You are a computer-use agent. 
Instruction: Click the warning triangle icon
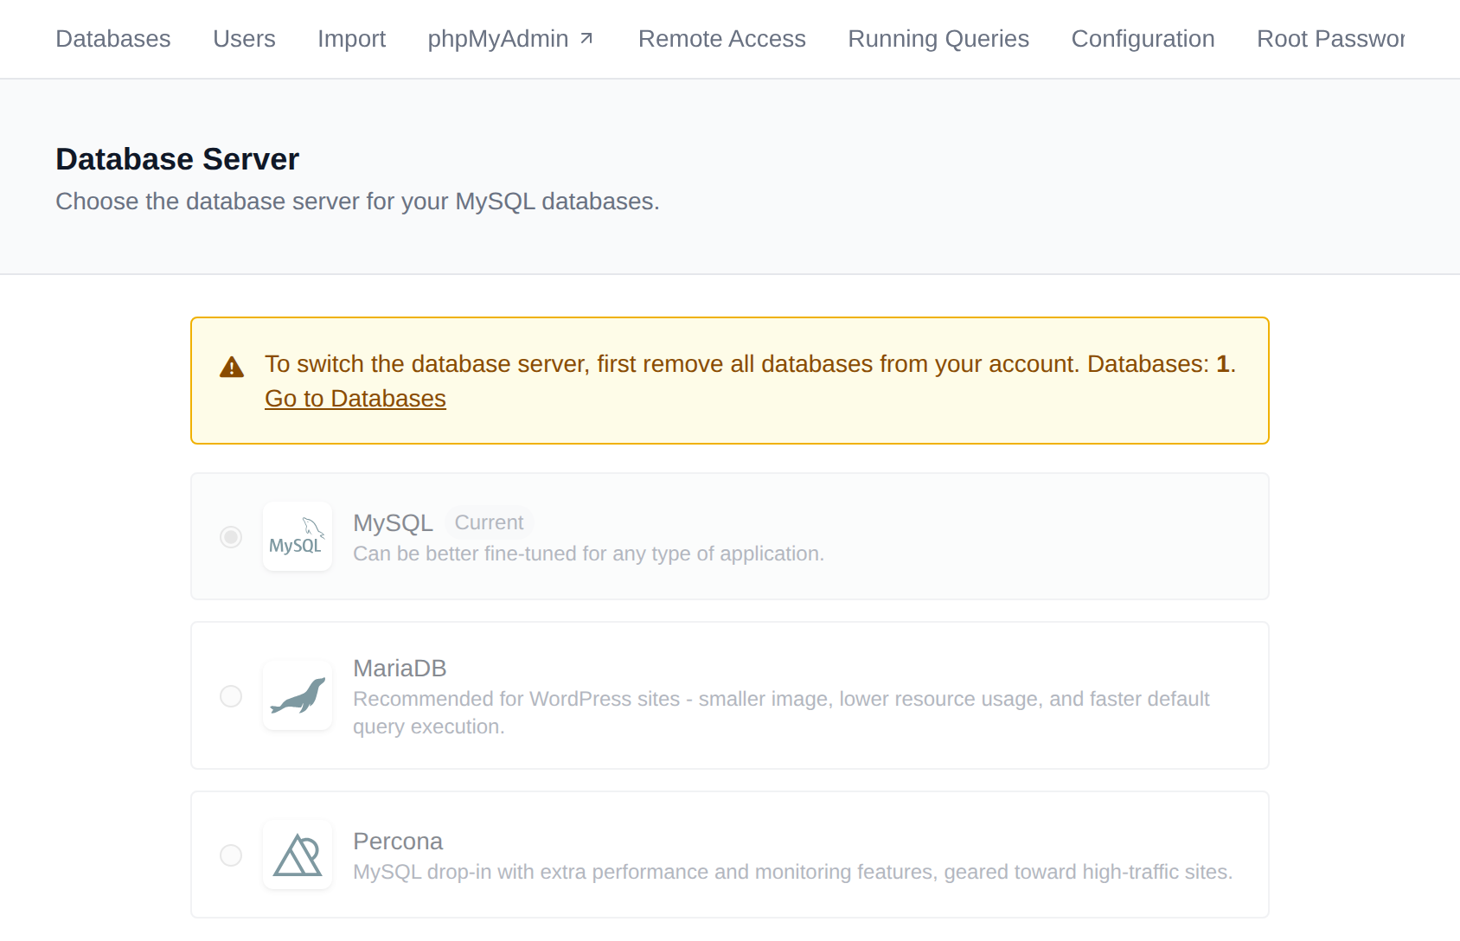(232, 367)
